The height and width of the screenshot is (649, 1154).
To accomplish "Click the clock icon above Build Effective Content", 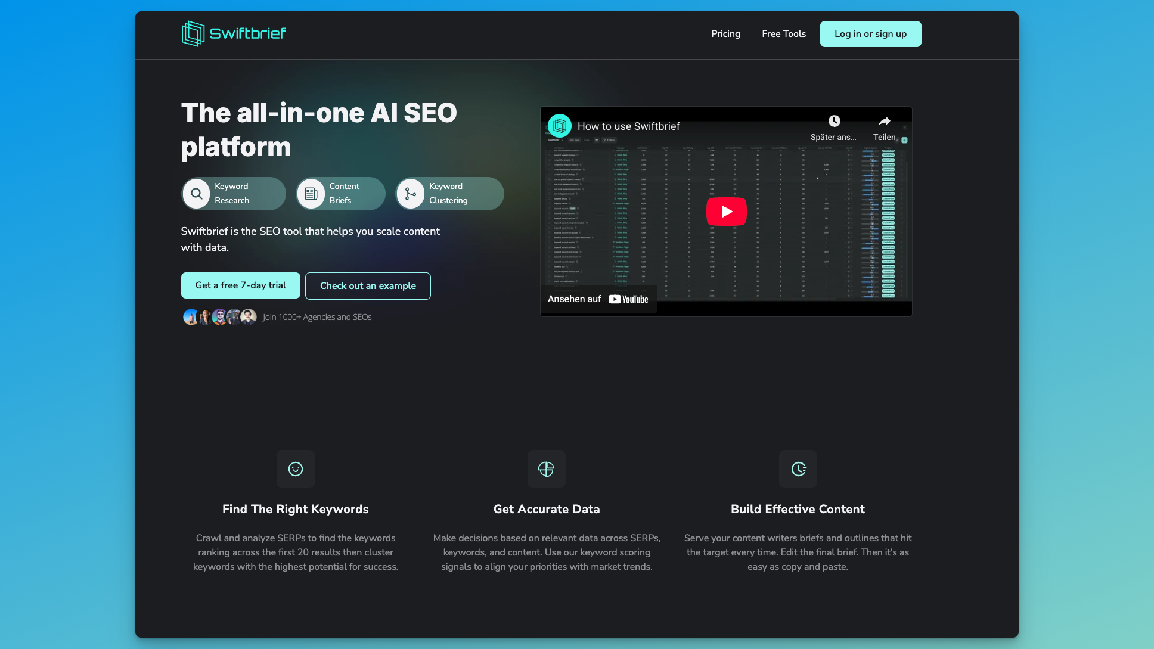I will pos(798,469).
